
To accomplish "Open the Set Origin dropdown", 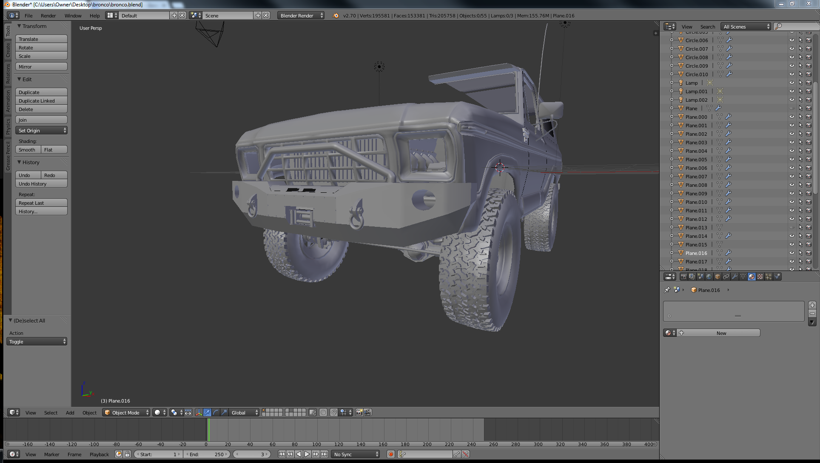I will 41,130.
